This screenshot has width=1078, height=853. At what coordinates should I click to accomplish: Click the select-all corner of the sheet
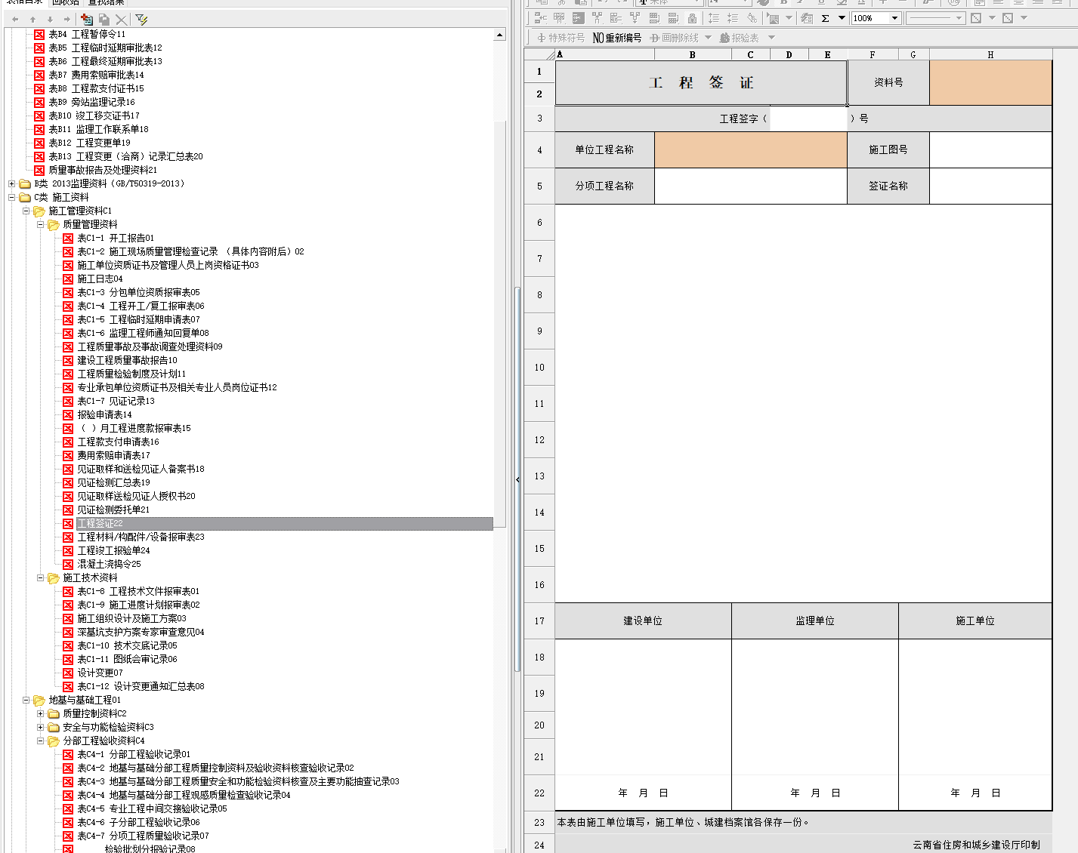(539, 54)
